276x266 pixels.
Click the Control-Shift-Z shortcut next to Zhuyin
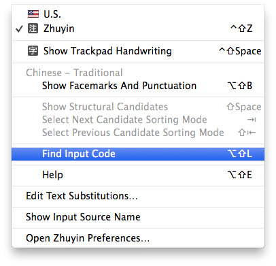coord(241,29)
